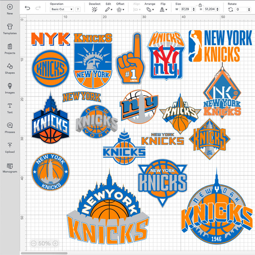Select the 1946 circular Knicks logo

pyautogui.click(x=217, y=206)
